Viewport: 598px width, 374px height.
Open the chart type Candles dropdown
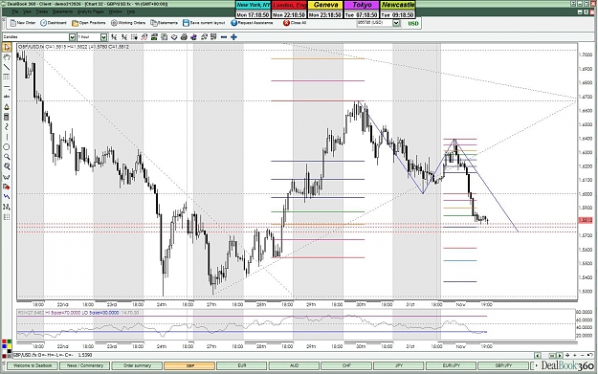72,37
